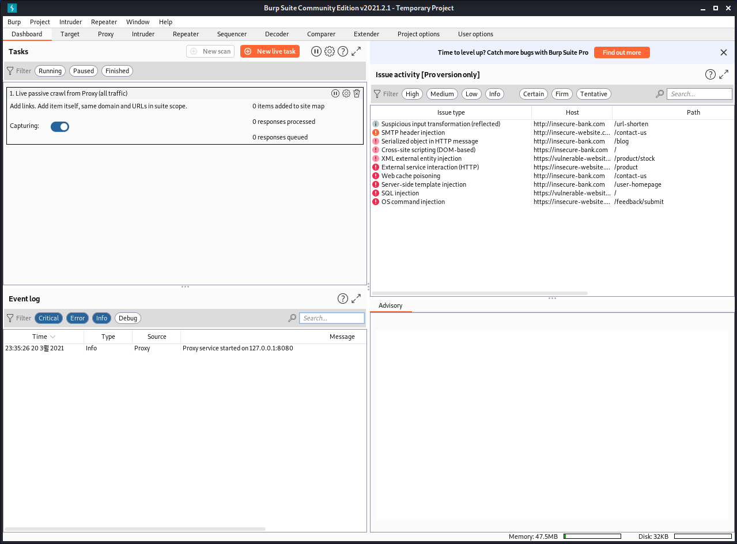The height and width of the screenshot is (544, 737).
Task: Select the Advisory tab
Action: point(391,305)
